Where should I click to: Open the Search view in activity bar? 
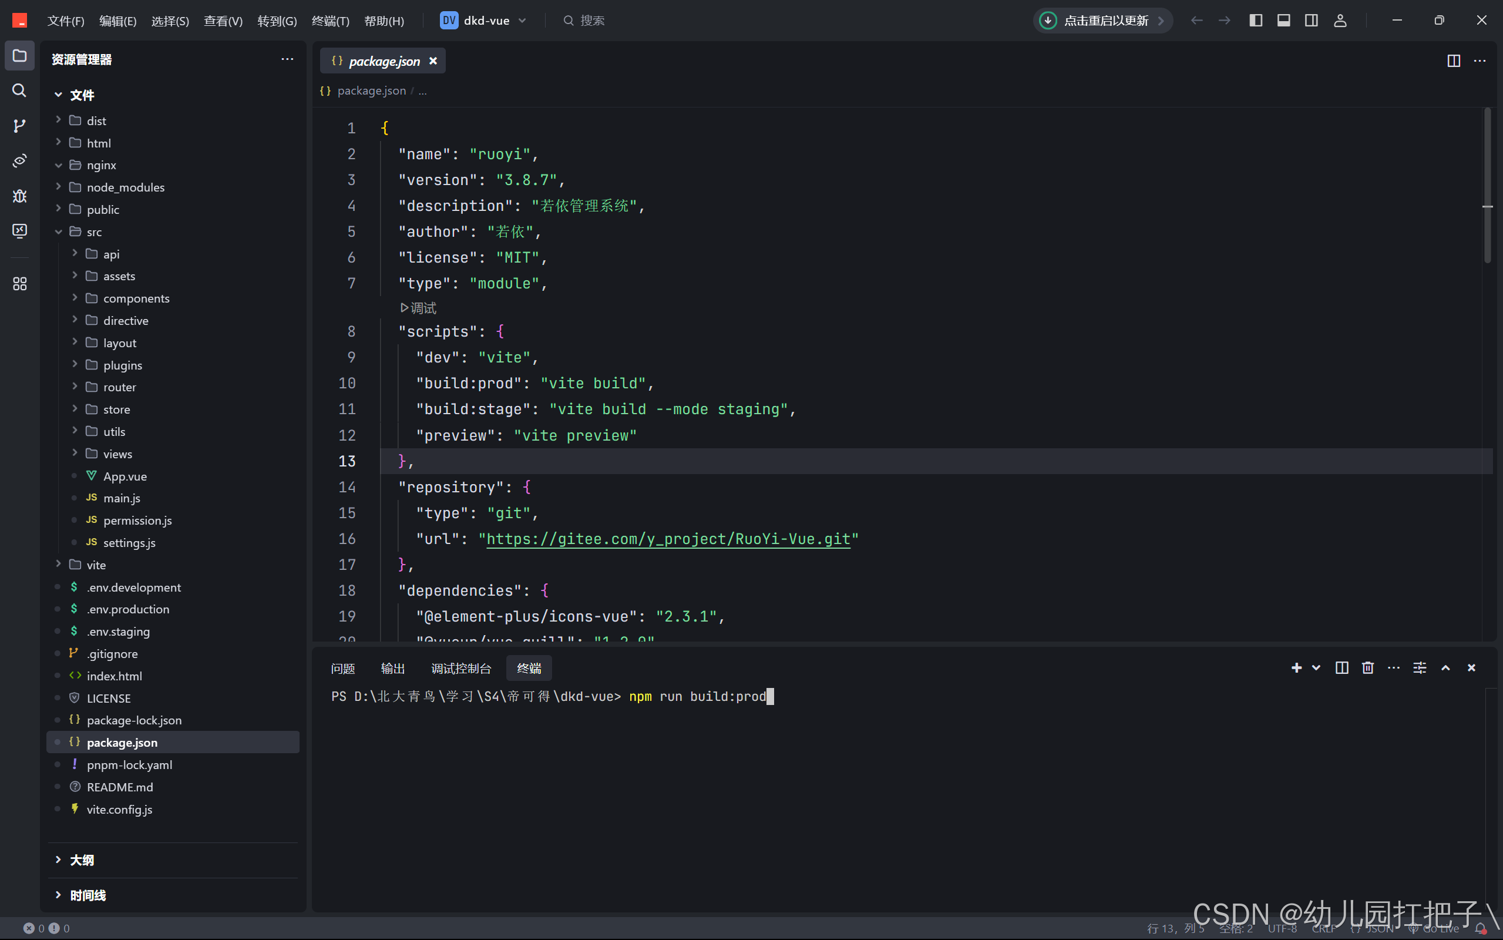[x=19, y=90]
